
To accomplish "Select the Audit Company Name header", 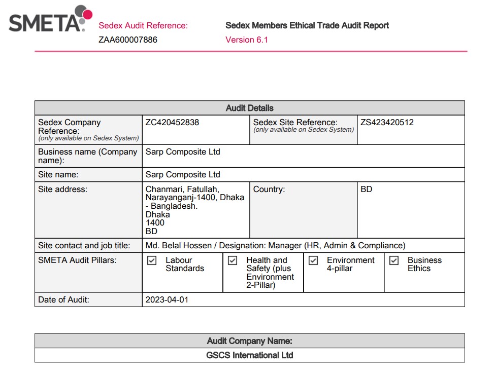I will [249, 341].
